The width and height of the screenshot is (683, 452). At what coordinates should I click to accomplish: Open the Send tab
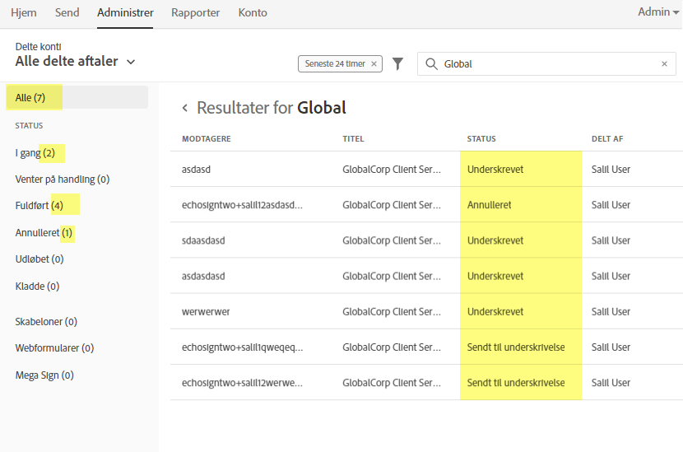click(x=67, y=13)
